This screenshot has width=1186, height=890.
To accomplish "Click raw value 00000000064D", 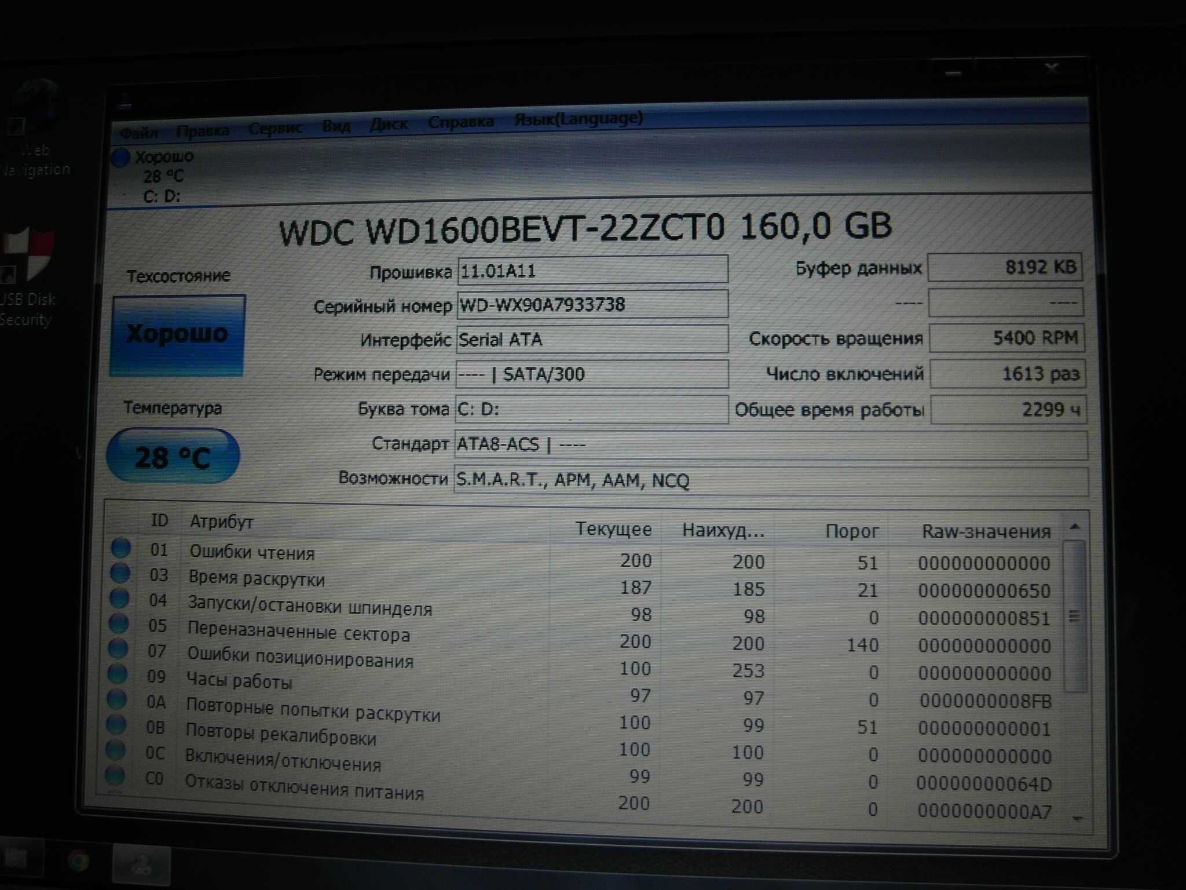I will point(984,784).
